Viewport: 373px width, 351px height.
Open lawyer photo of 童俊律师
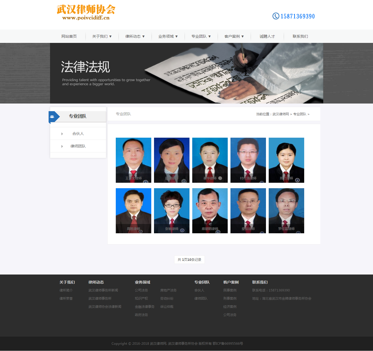pos(248,211)
